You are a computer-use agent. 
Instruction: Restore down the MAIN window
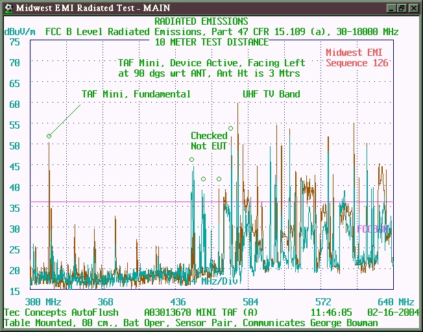(402, 7)
